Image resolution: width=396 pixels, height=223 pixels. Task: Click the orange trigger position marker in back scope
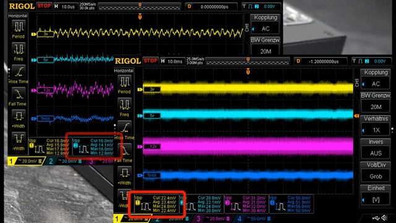(x=140, y=17)
